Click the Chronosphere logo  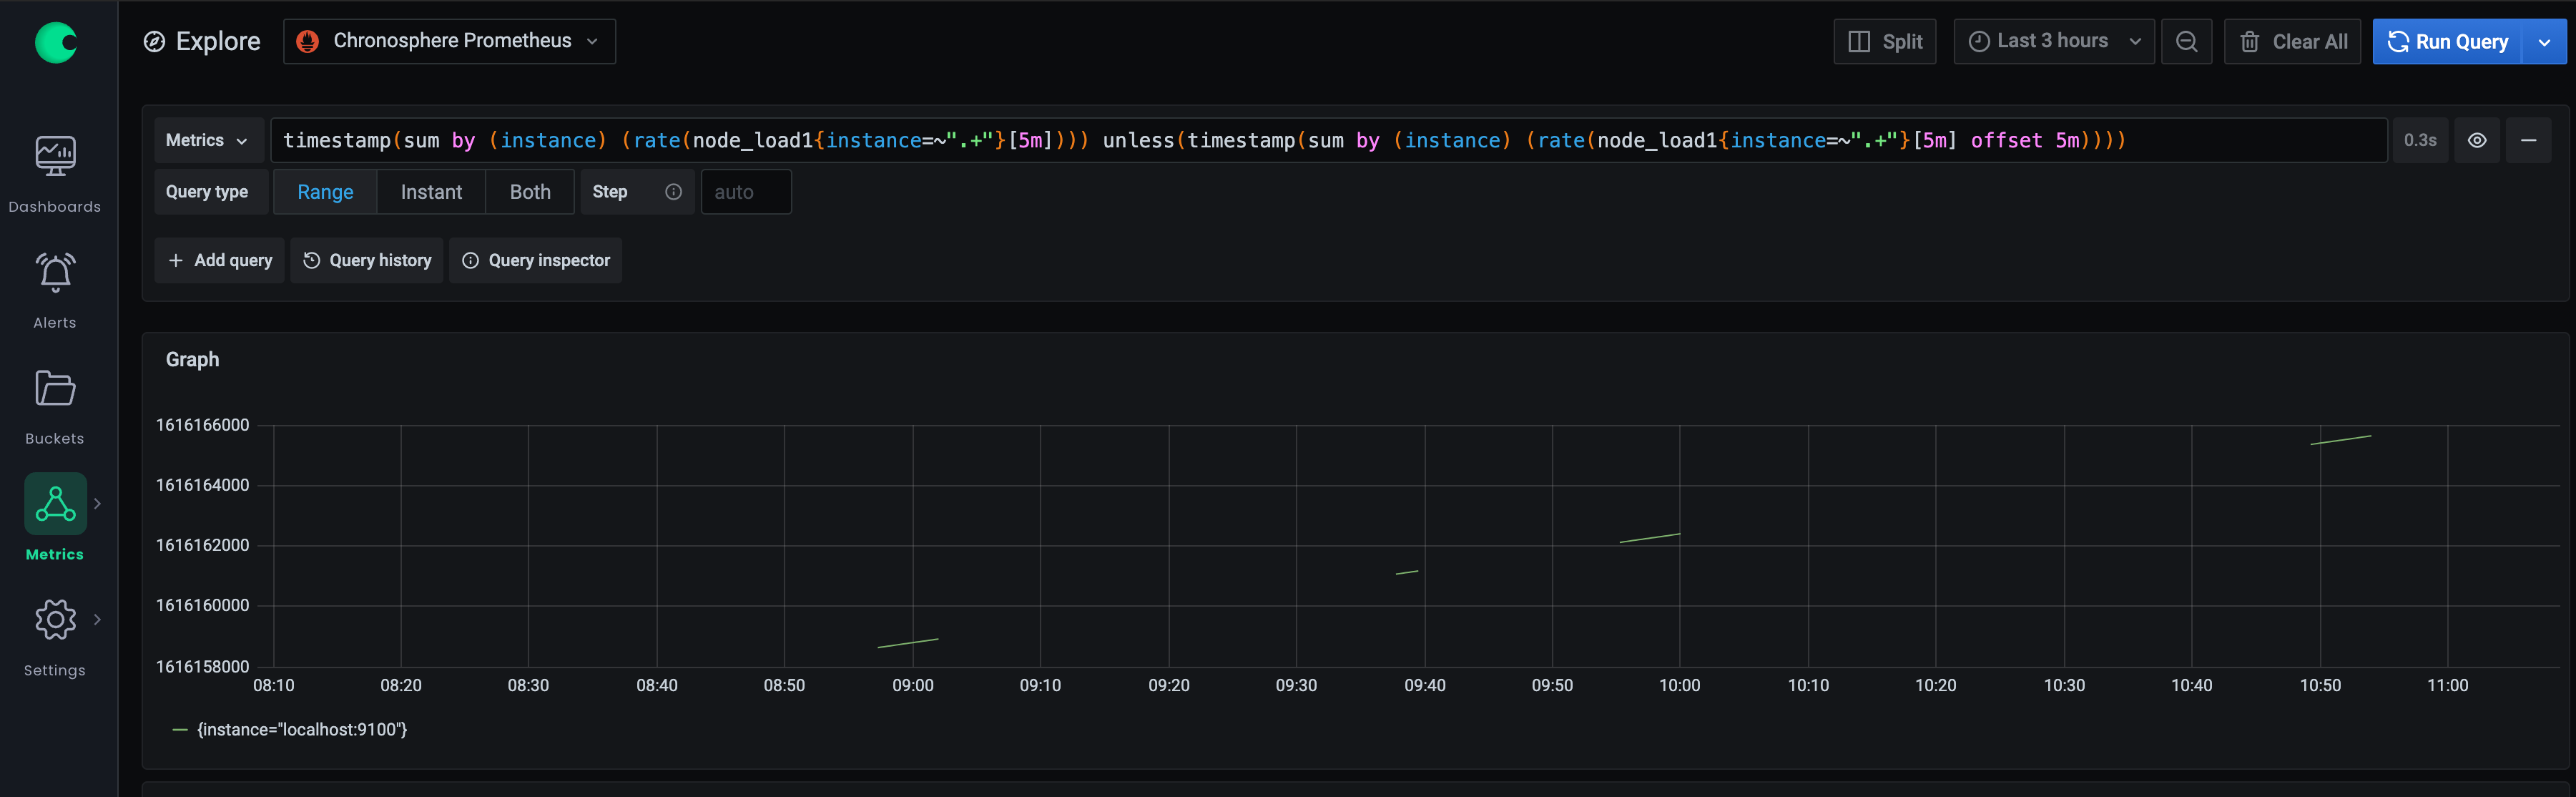pos(56,42)
